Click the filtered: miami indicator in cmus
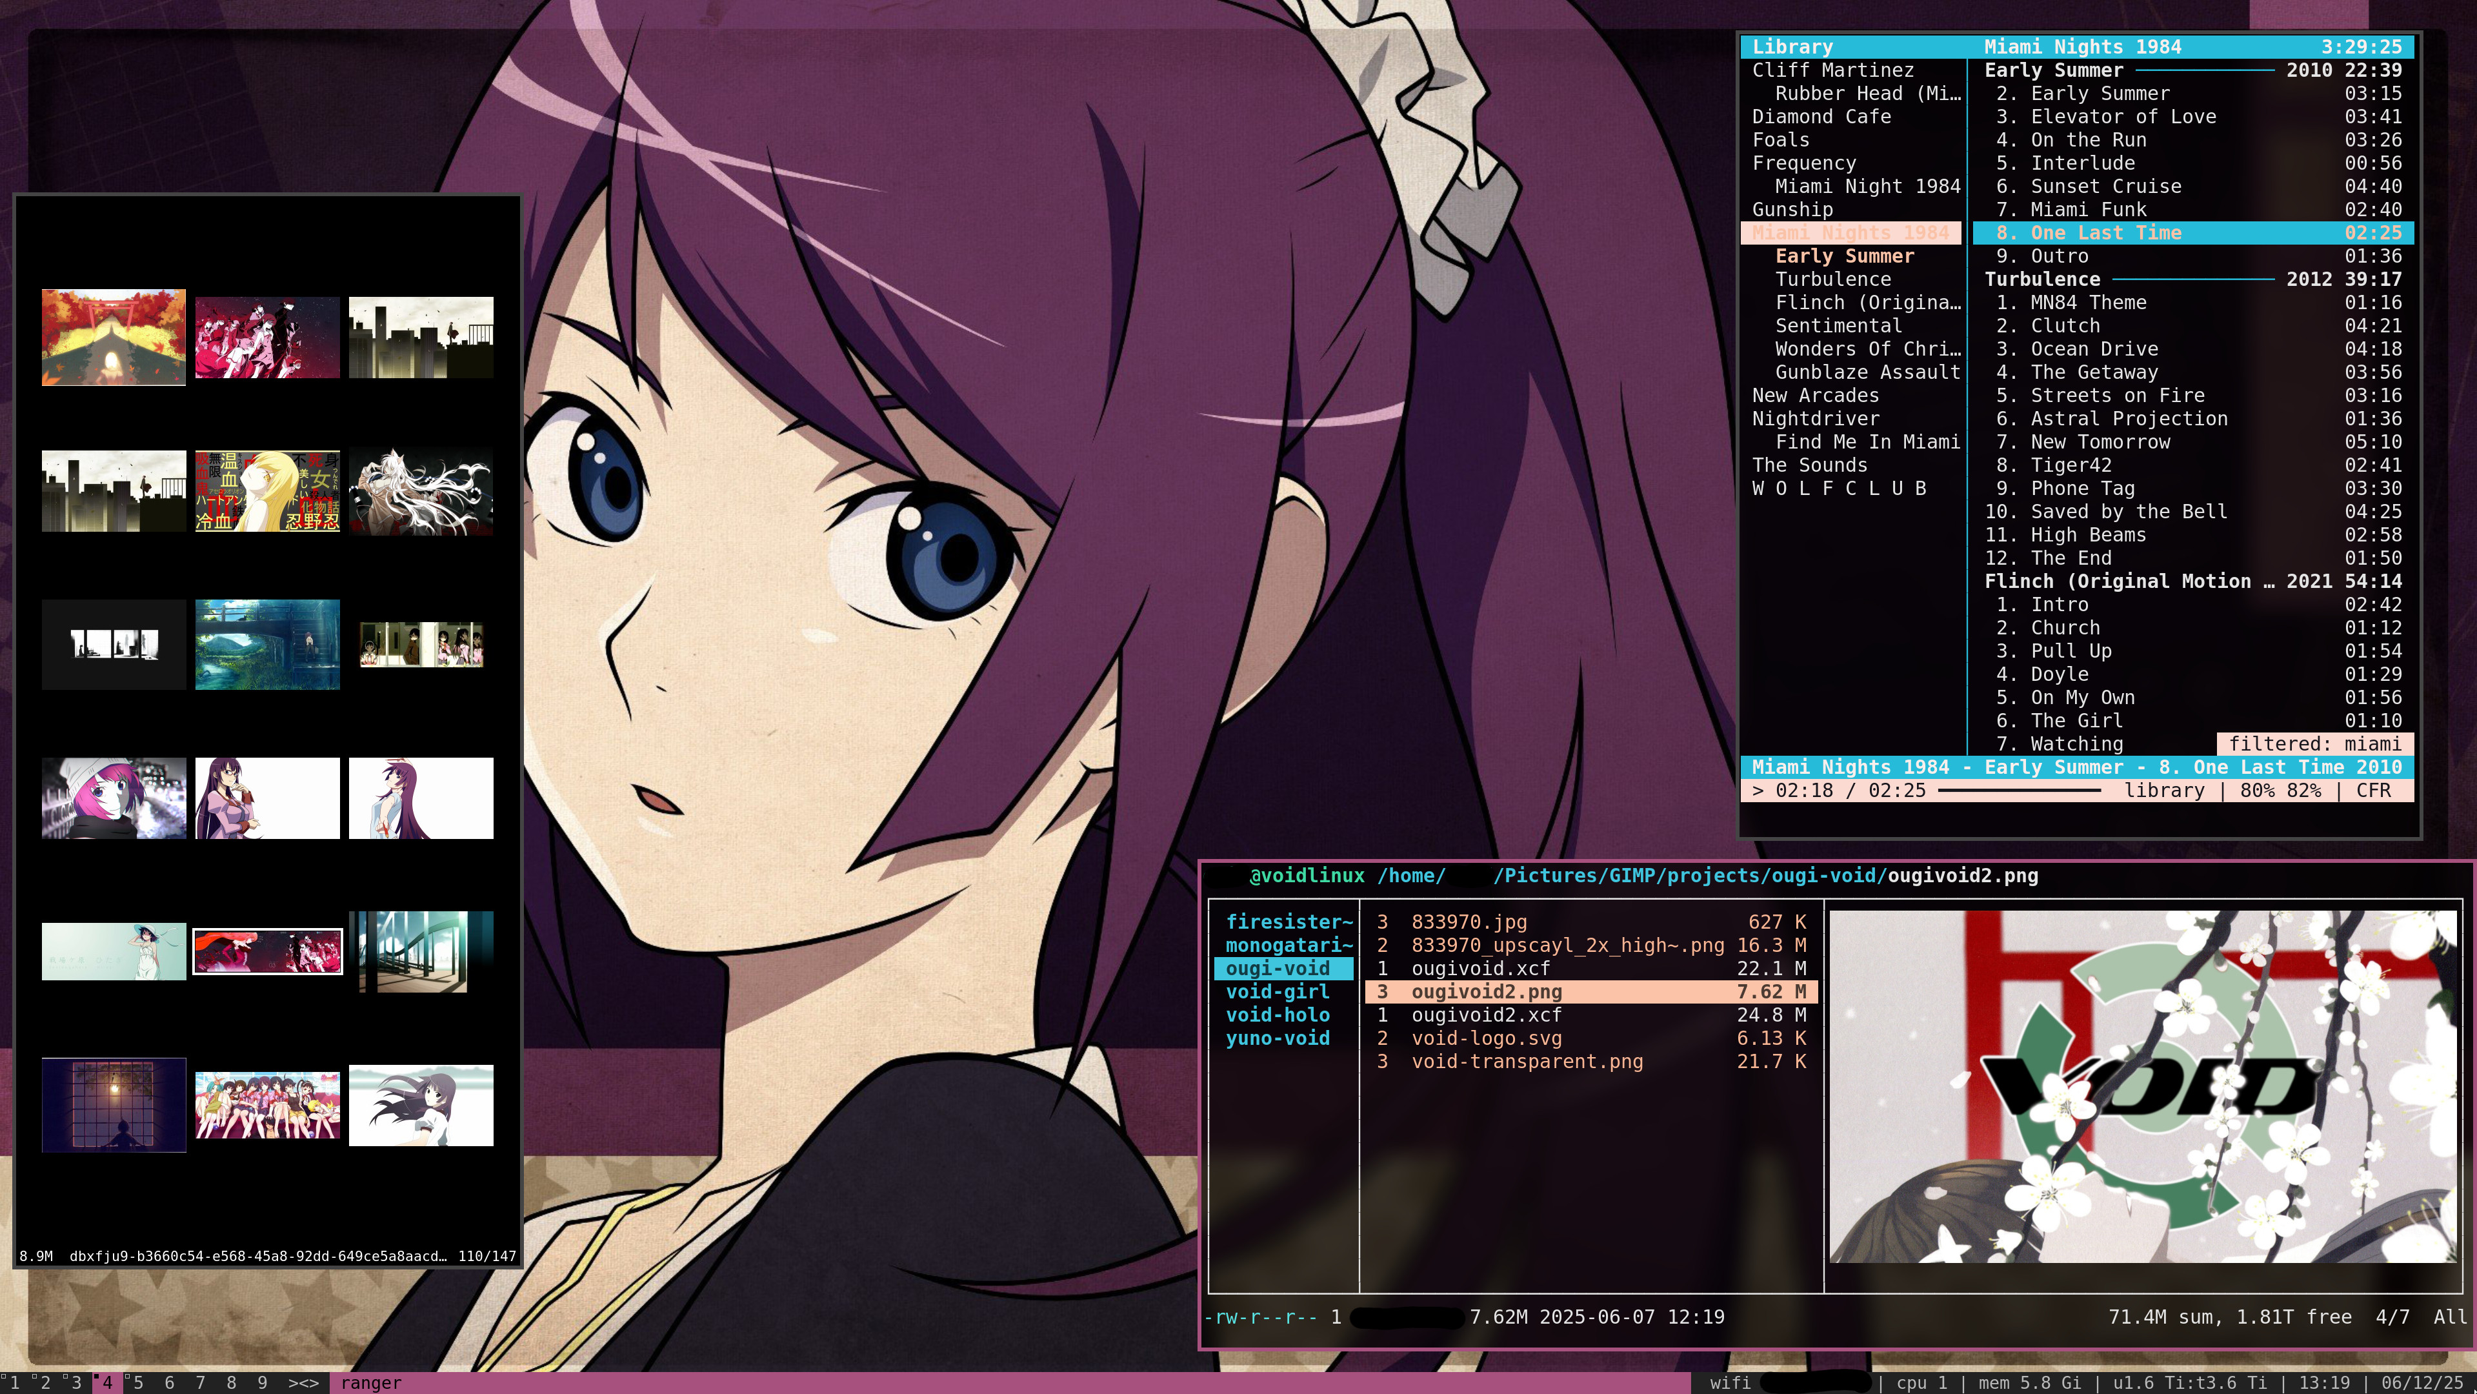The image size is (2477, 1394). pyautogui.click(x=2314, y=743)
